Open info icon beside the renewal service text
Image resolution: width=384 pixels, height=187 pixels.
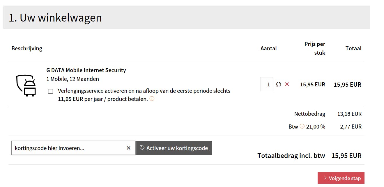(x=152, y=99)
